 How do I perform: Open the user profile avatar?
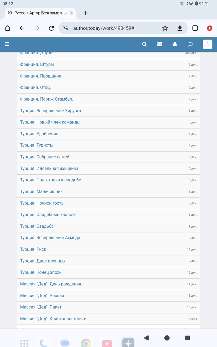[208, 44]
